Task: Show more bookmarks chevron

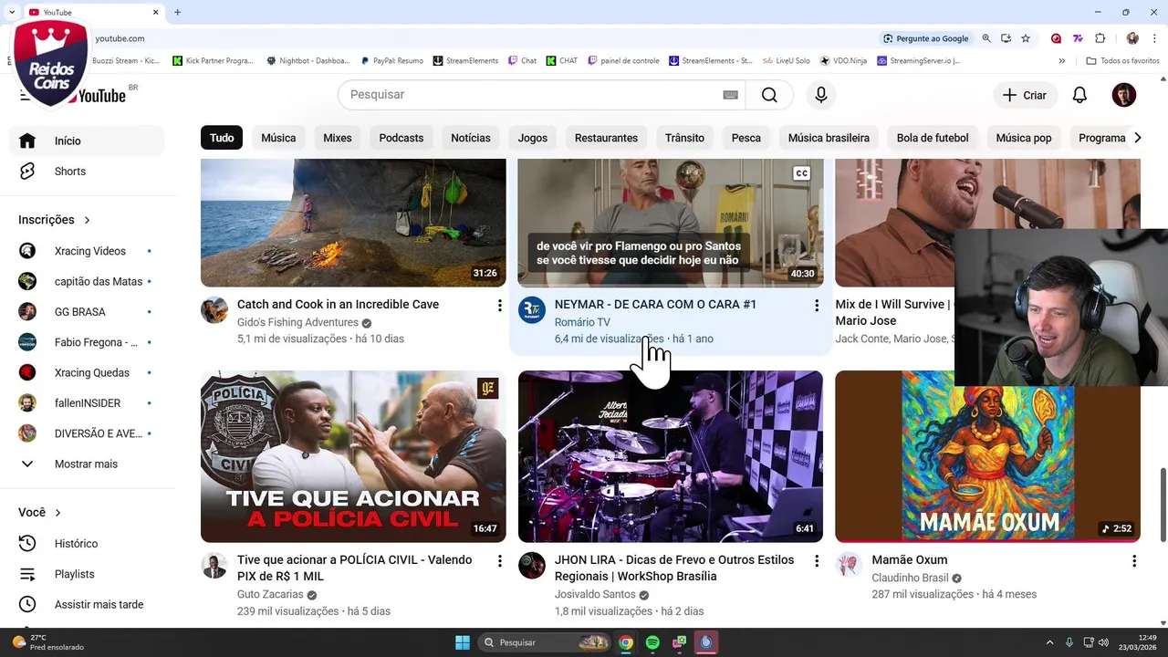Action: [1061, 61]
